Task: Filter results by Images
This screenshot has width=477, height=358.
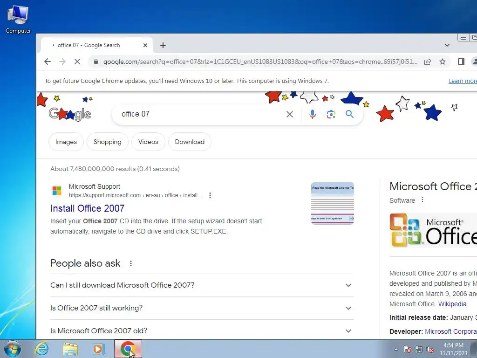Action: pos(66,142)
